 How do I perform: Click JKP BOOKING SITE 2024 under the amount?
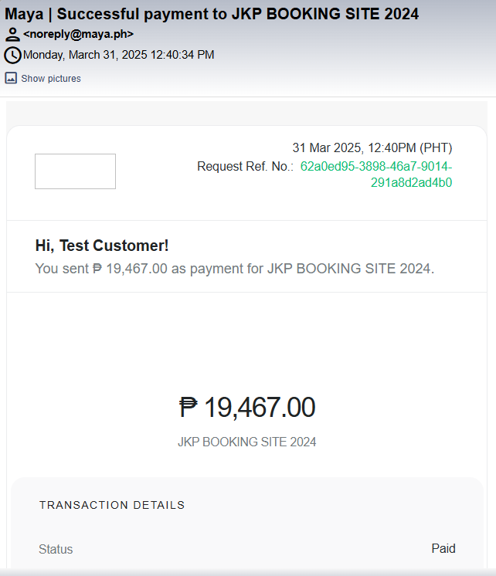click(x=247, y=442)
